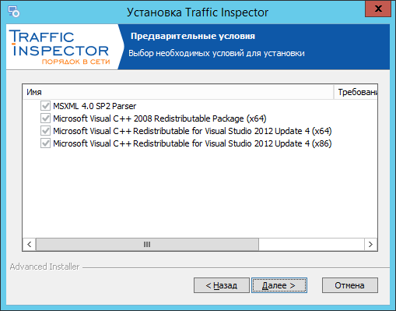Click the right scroll arrow of the list
396x311 pixels.
tap(370, 245)
